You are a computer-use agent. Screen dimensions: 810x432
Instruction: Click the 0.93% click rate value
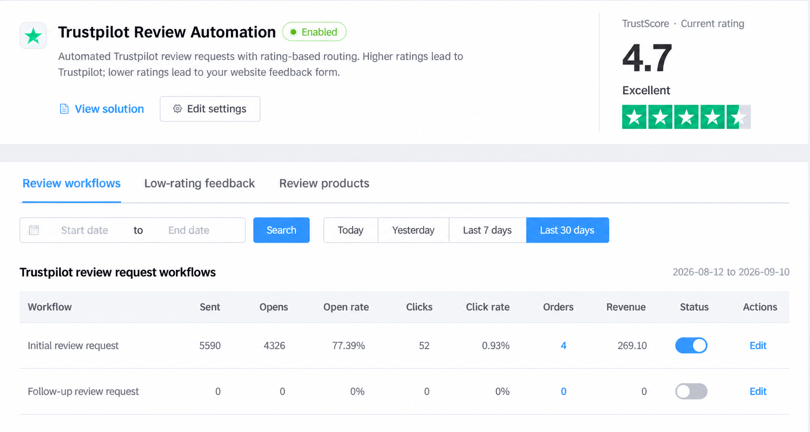click(496, 345)
